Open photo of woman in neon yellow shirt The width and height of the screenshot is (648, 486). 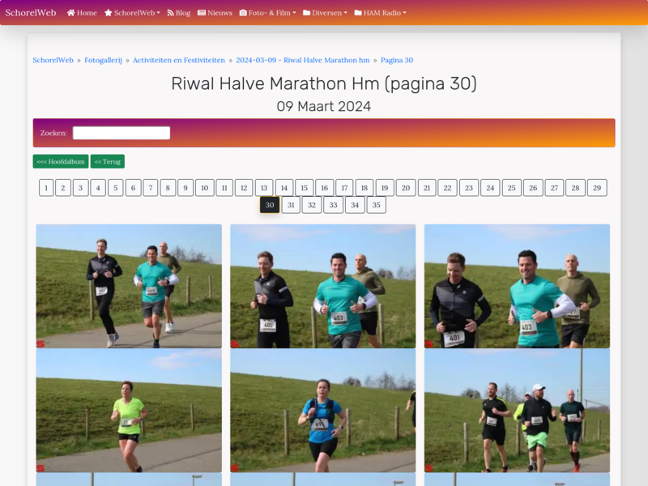[x=129, y=411]
